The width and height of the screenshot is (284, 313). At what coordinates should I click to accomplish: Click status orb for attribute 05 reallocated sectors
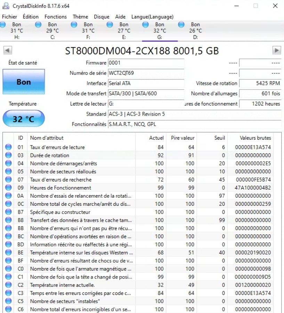pyautogui.click(x=8, y=172)
